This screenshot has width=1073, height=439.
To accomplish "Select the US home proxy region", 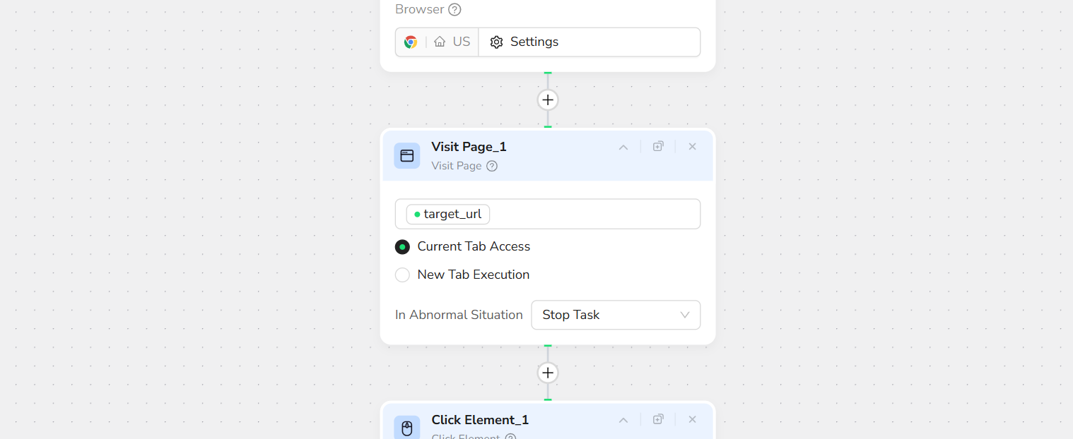I will 452,42.
